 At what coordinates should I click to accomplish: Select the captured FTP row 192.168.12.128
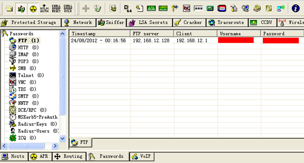[x=186, y=40]
